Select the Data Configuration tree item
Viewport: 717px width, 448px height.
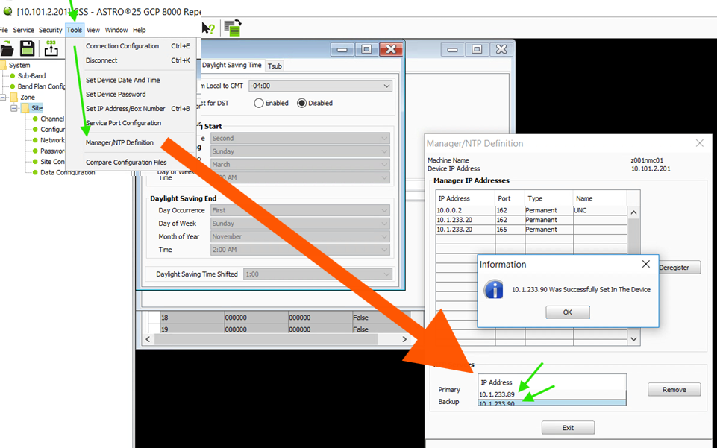pos(67,173)
